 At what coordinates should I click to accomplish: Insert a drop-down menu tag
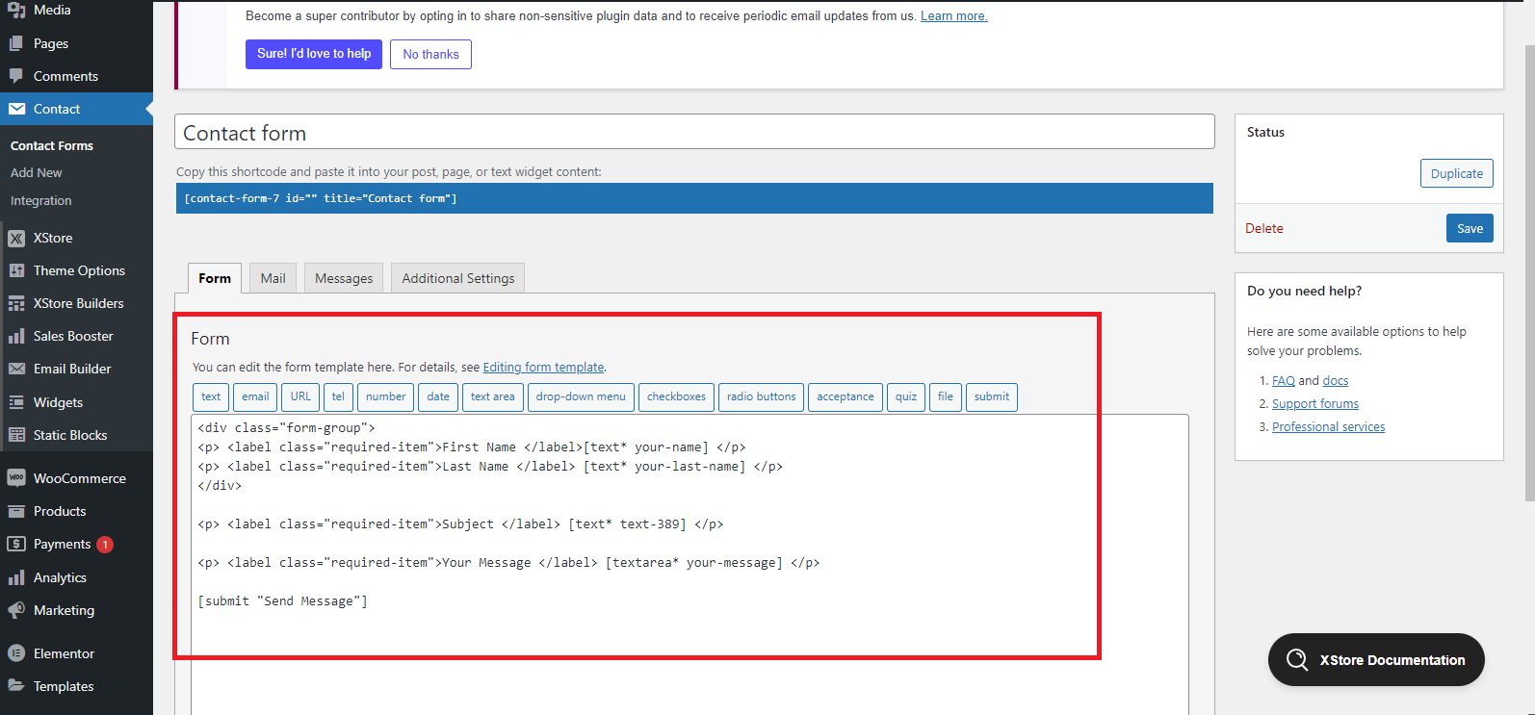581,396
